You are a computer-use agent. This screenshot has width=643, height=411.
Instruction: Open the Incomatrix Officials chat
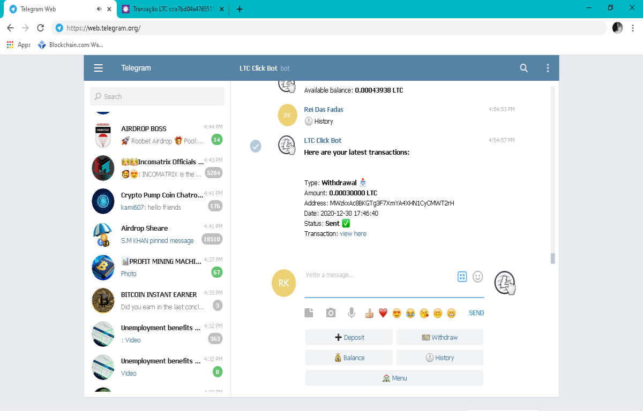(x=158, y=168)
